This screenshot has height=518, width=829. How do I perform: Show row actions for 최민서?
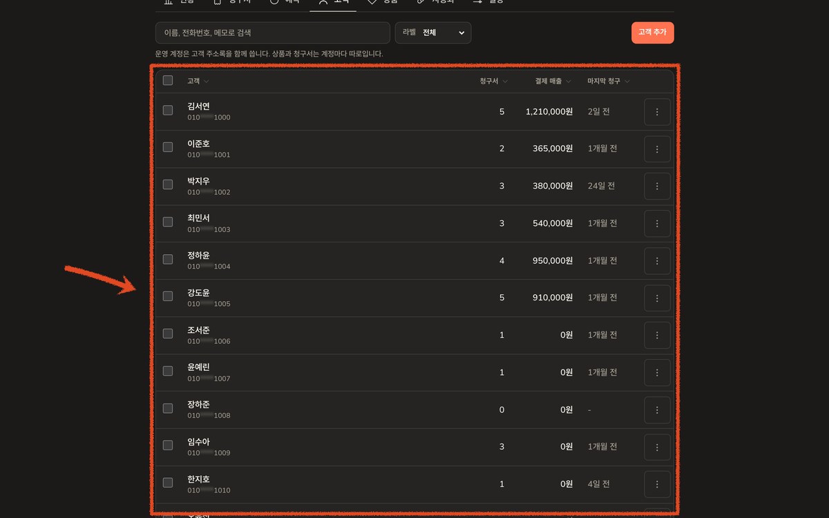(x=657, y=223)
